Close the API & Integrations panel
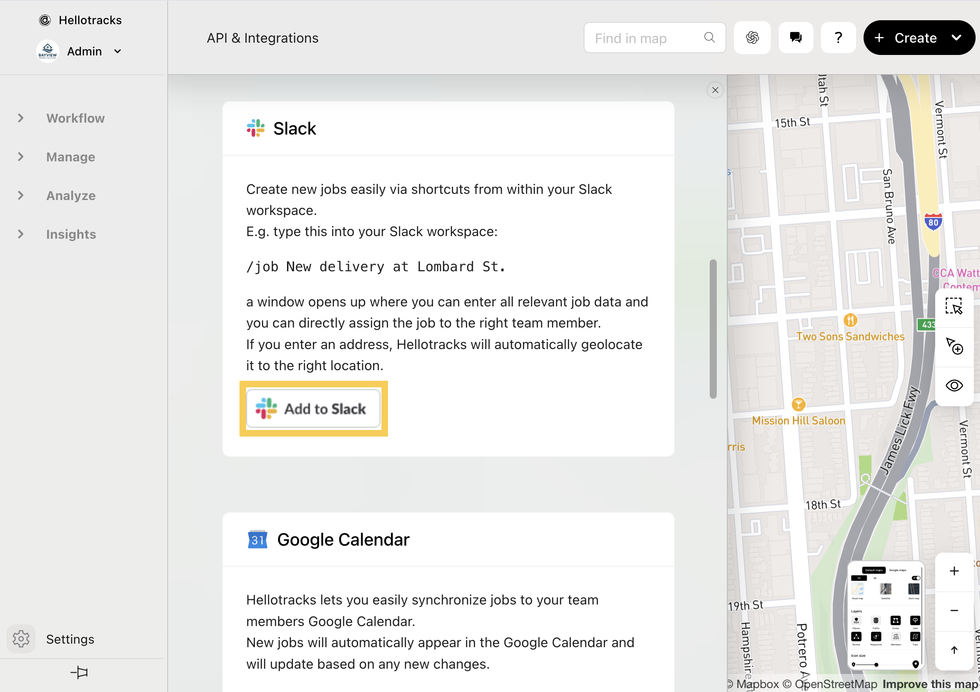 (715, 90)
